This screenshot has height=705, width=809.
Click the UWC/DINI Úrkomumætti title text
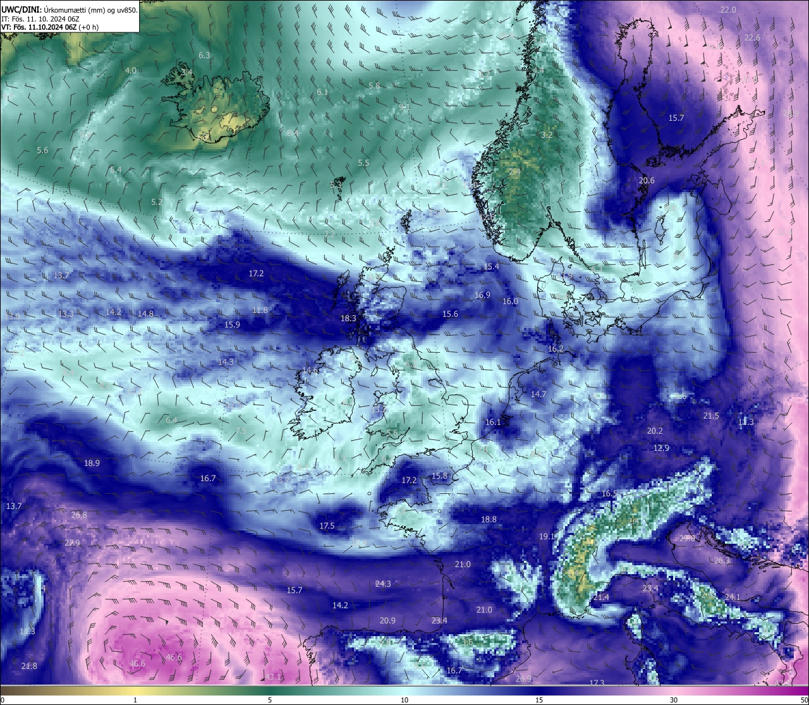(x=69, y=10)
